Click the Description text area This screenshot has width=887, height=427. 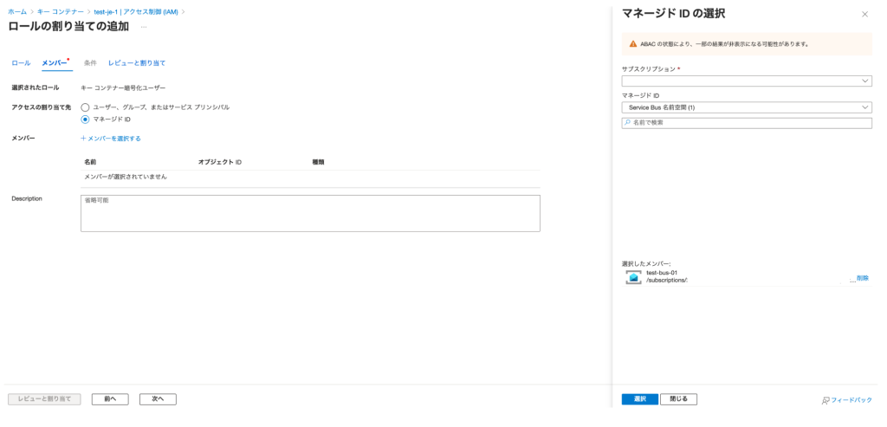310,213
